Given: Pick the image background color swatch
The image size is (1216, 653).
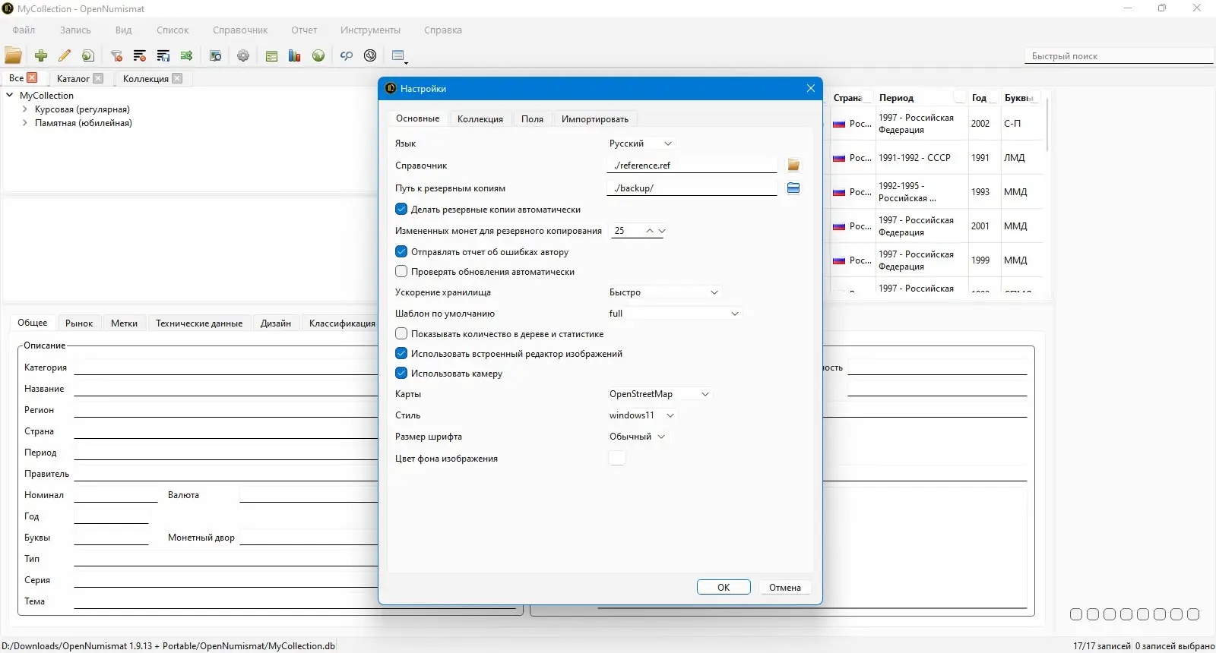Looking at the screenshot, I should pos(617,458).
